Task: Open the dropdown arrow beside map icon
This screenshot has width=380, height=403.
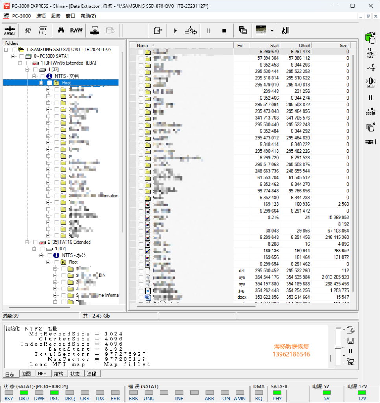Action: tap(272, 31)
